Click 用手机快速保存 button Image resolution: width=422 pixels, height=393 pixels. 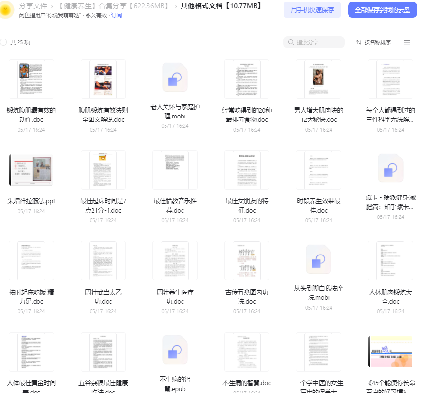coord(312,10)
